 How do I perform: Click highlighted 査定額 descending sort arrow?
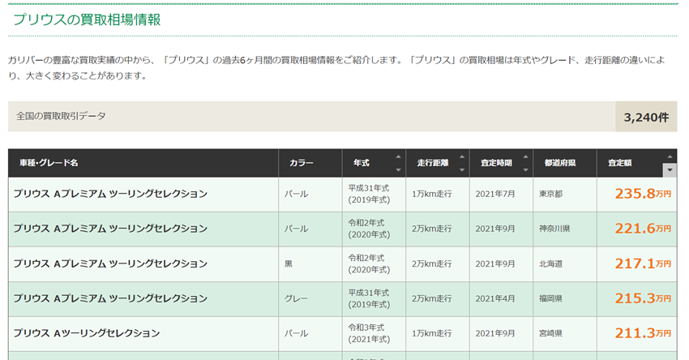[670, 169]
